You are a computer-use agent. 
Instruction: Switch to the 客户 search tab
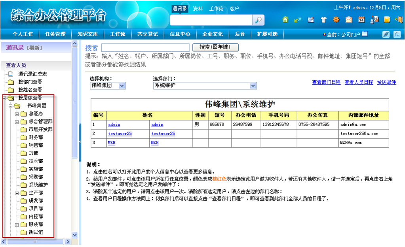point(234,9)
